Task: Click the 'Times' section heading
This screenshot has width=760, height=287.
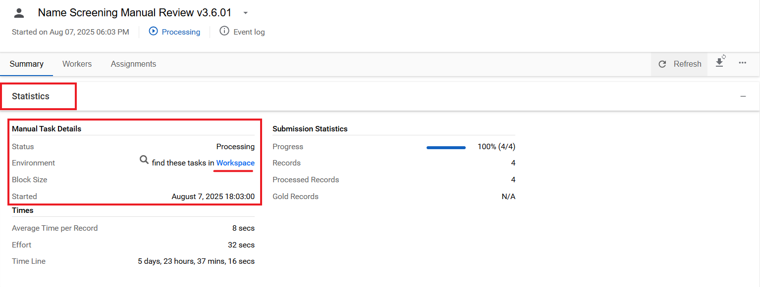Action: coord(23,210)
